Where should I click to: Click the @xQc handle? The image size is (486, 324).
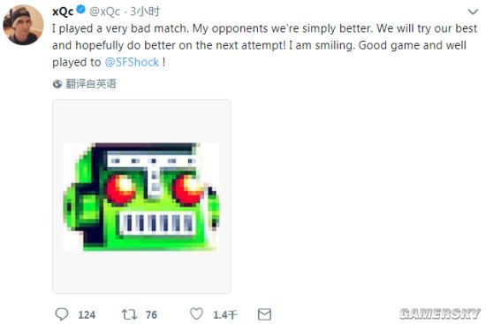pos(105,12)
